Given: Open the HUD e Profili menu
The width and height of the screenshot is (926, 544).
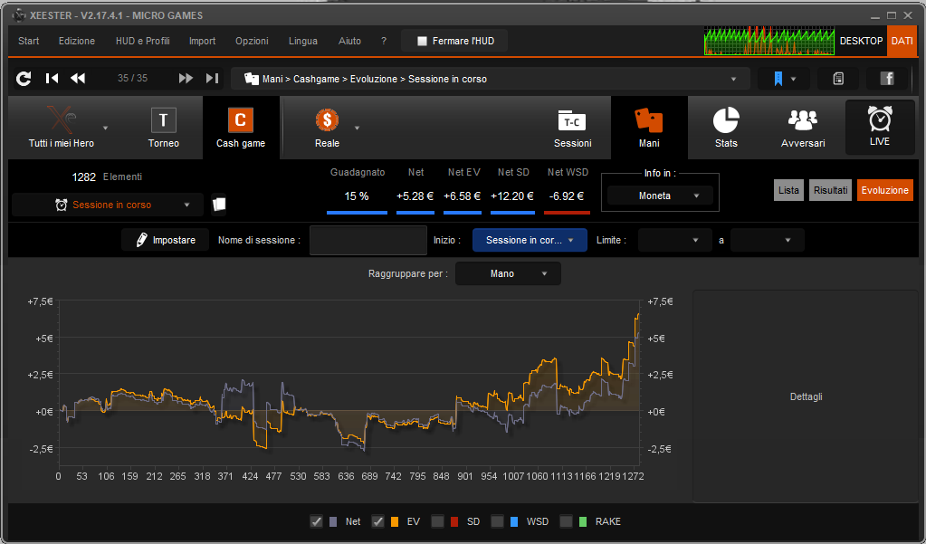Looking at the screenshot, I should pyautogui.click(x=143, y=41).
